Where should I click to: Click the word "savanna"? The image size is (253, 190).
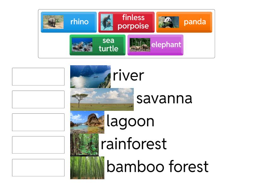(x=164, y=98)
